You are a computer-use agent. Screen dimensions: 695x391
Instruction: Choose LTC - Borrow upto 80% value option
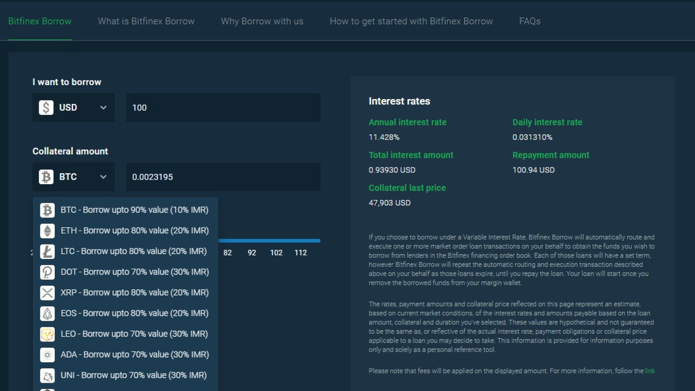pyautogui.click(x=126, y=251)
